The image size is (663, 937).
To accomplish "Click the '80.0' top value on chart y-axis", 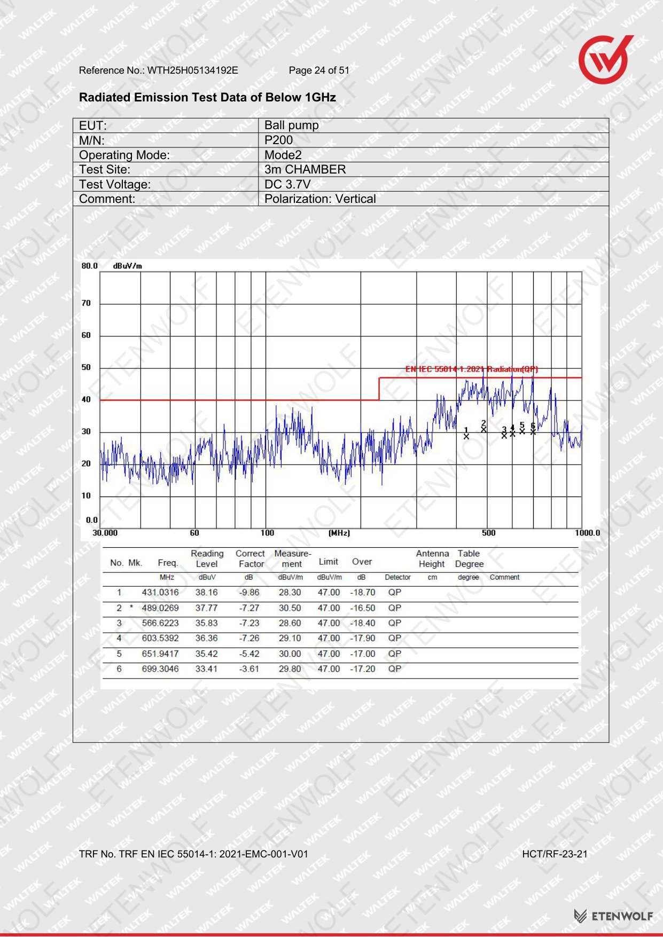I will tap(90, 266).
